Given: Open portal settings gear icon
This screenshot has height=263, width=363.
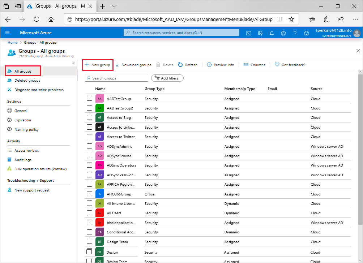Looking at the screenshot, I should point(283,33).
